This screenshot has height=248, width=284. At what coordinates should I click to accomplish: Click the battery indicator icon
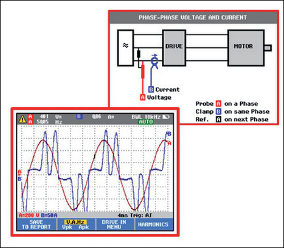tap(166, 117)
